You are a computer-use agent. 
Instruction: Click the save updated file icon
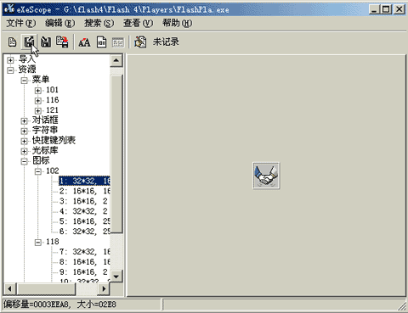tap(62, 42)
